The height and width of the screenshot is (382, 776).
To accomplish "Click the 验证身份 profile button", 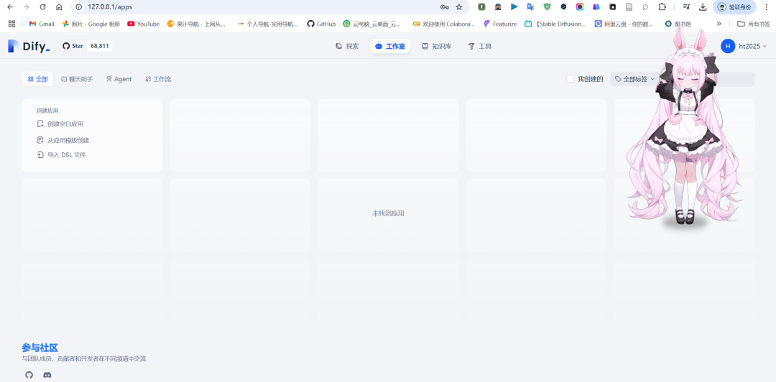I will [734, 7].
